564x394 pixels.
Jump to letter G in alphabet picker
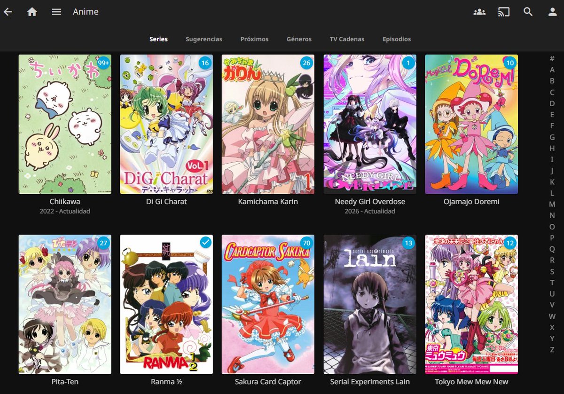(552, 137)
